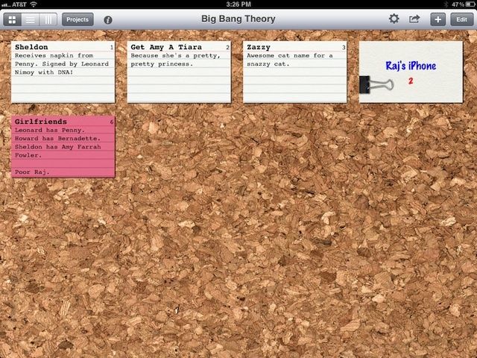Tap the 3:26 PM clock
Viewport: 477px width, 358px height.
coord(238,4)
